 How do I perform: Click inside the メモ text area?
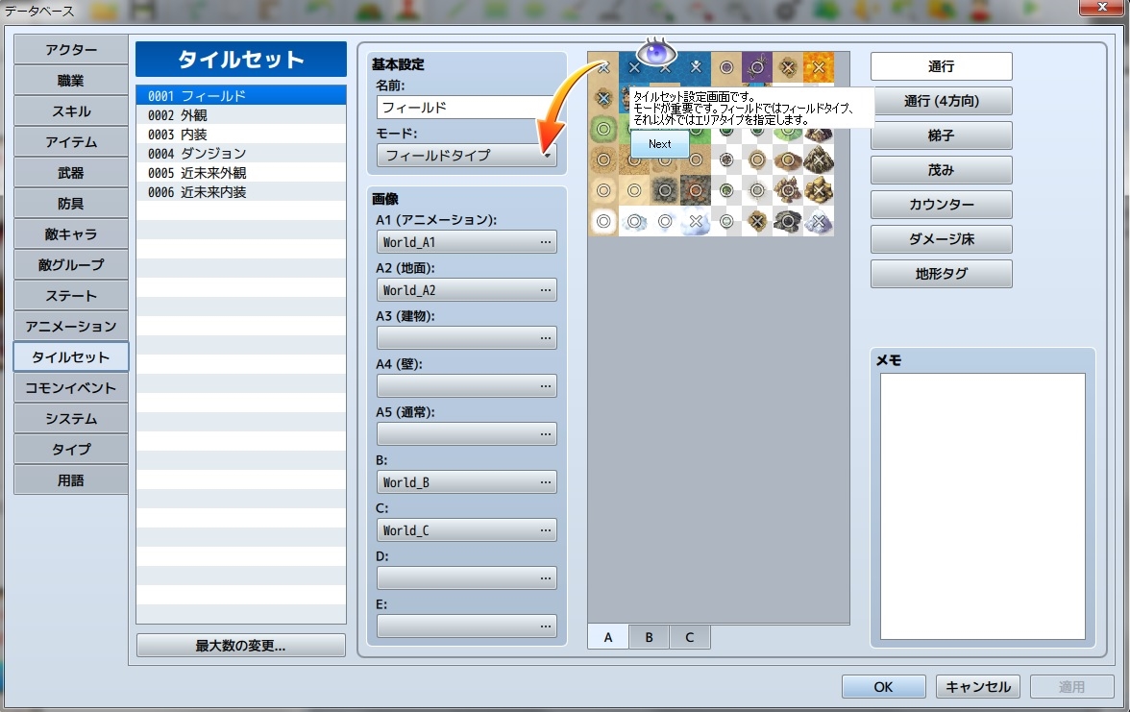click(983, 505)
